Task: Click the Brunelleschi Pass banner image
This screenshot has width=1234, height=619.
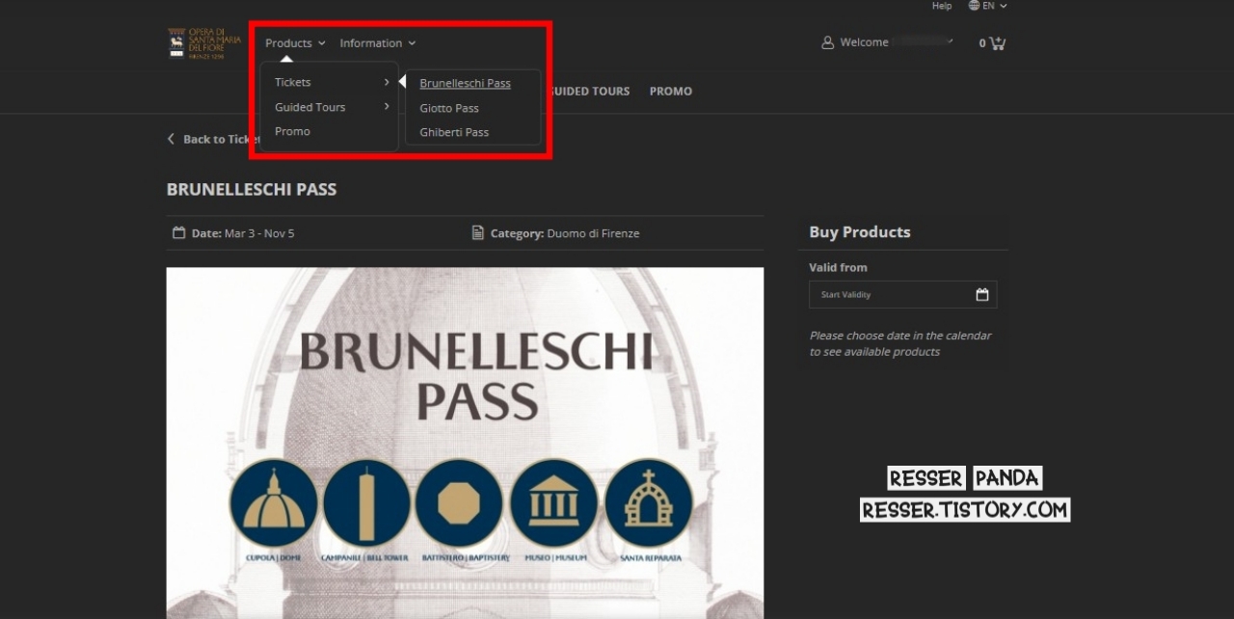Action: pyautogui.click(x=465, y=443)
